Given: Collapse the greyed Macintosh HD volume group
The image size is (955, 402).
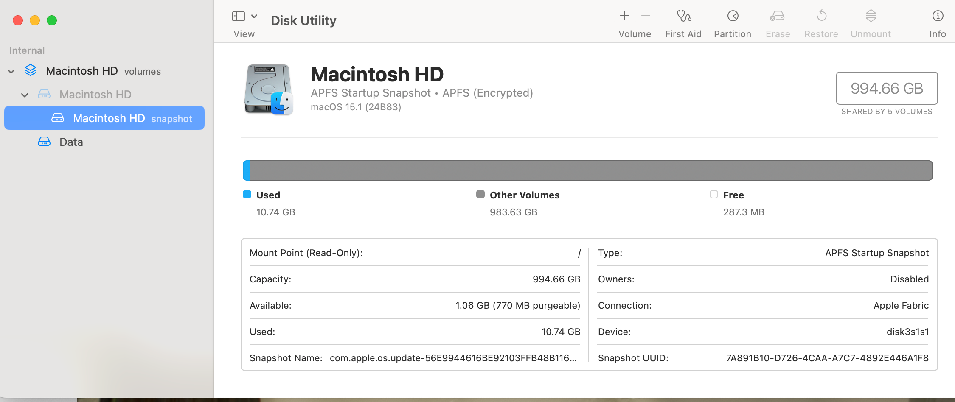Looking at the screenshot, I should pyautogui.click(x=25, y=95).
